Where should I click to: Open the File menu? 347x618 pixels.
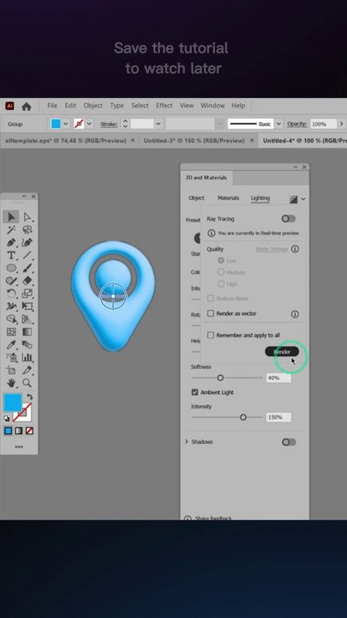click(52, 106)
